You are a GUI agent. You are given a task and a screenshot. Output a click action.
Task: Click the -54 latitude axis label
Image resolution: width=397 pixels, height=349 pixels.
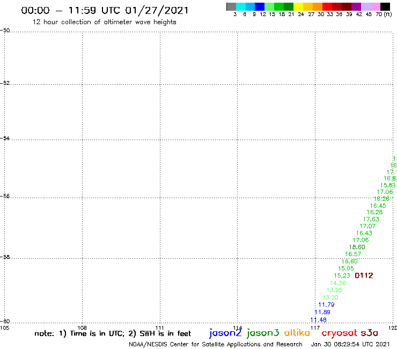[x=5, y=139]
